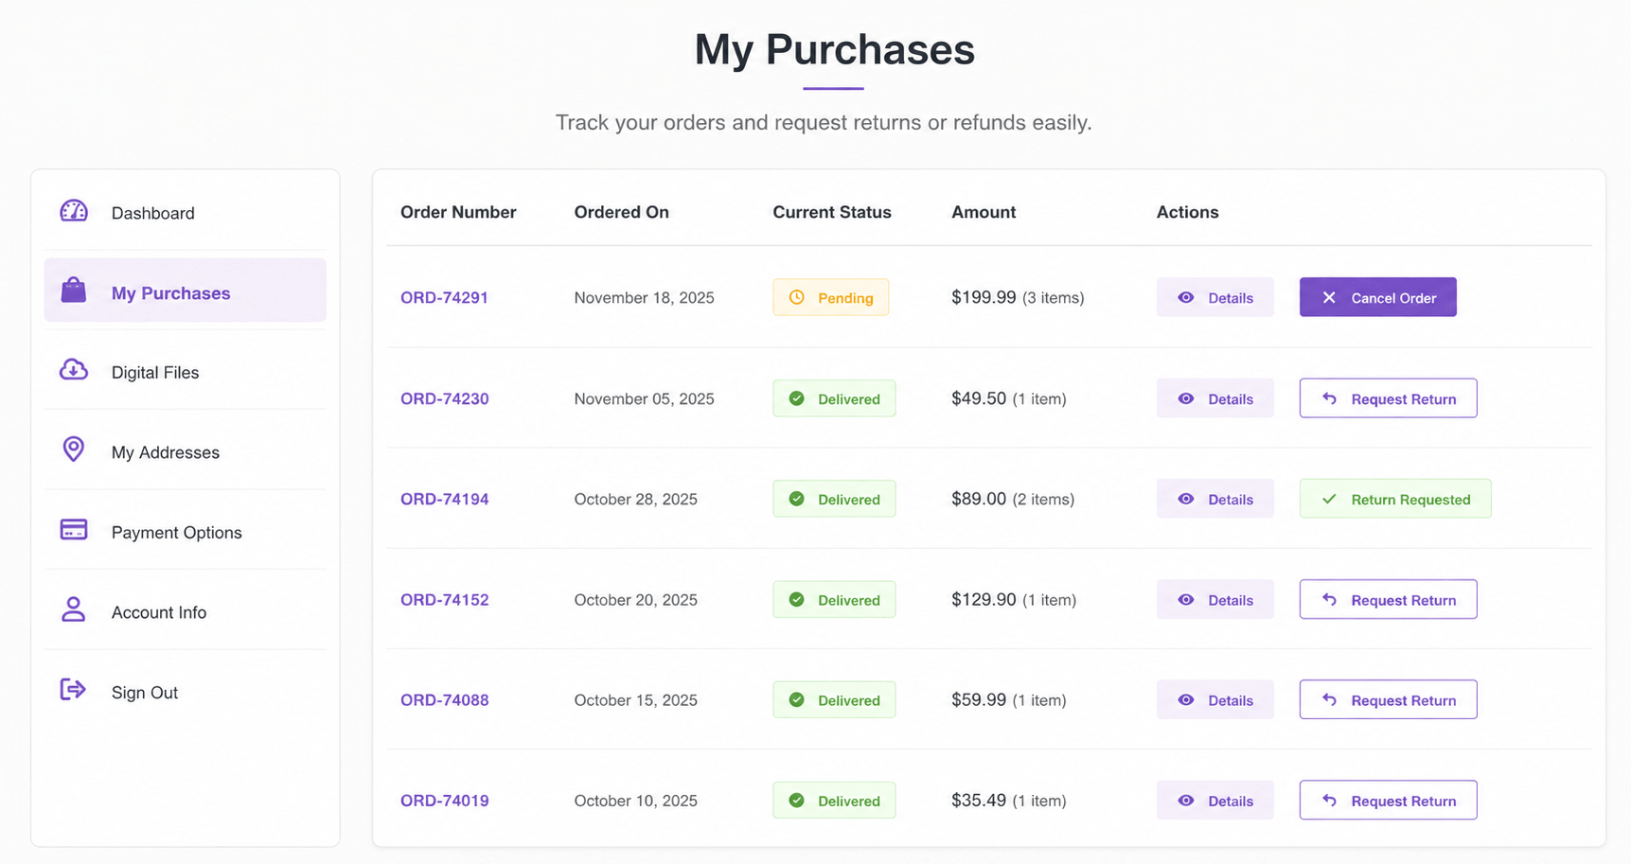Click eye icon for order ORD-74019

click(1186, 801)
